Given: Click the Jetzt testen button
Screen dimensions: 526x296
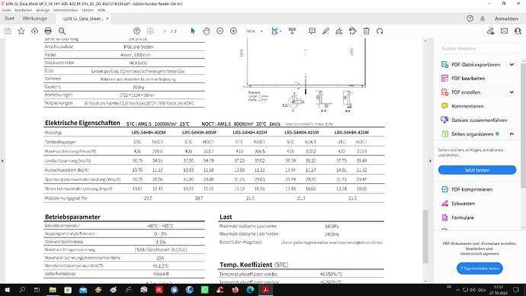Looking at the screenshot, I should point(477,170).
